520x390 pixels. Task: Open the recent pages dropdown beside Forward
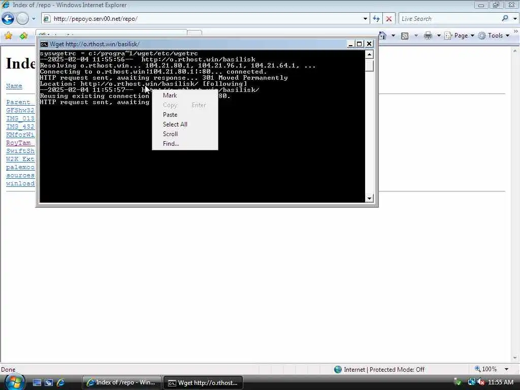point(34,19)
